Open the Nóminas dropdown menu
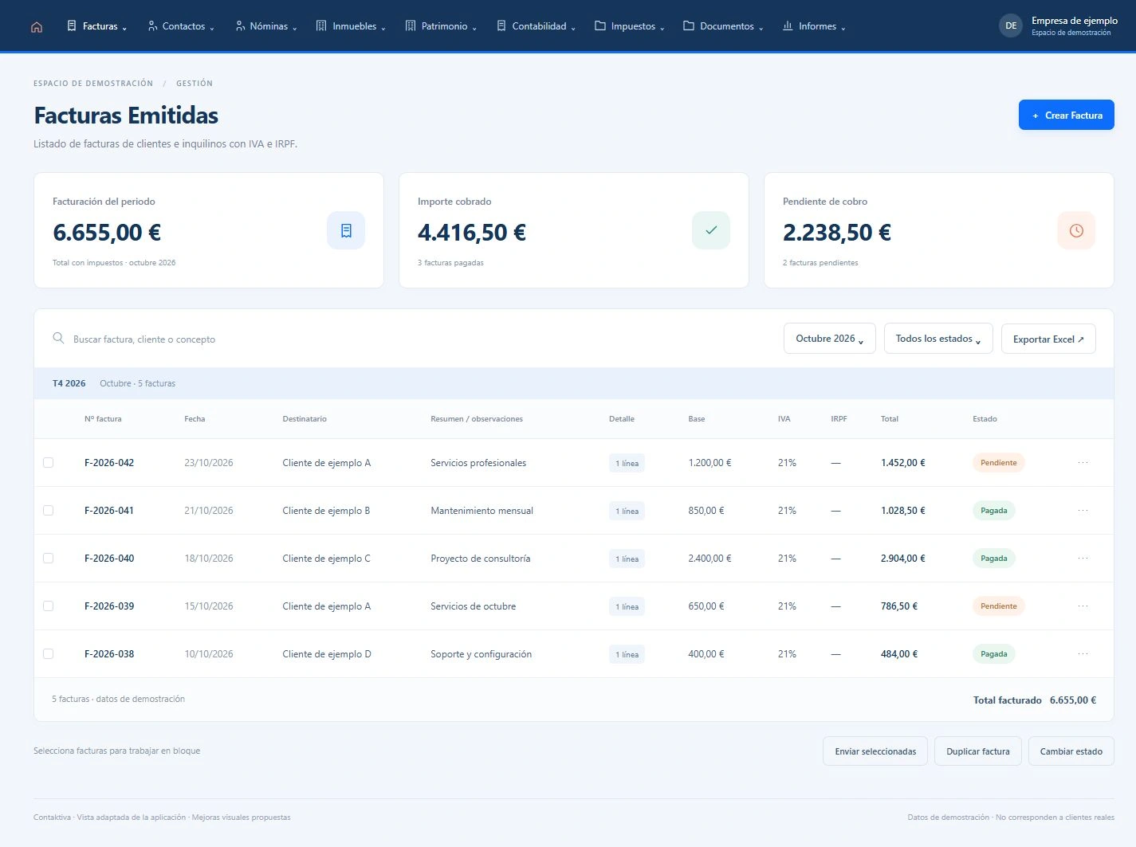The width and height of the screenshot is (1136, 847). (266, 26)
